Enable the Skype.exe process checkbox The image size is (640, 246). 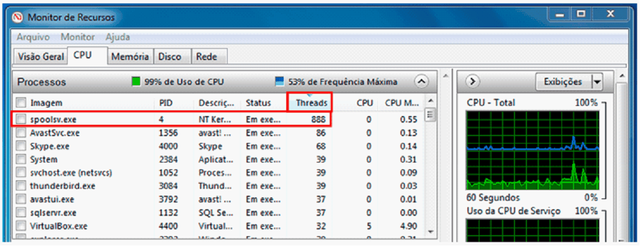coord(21,146)
